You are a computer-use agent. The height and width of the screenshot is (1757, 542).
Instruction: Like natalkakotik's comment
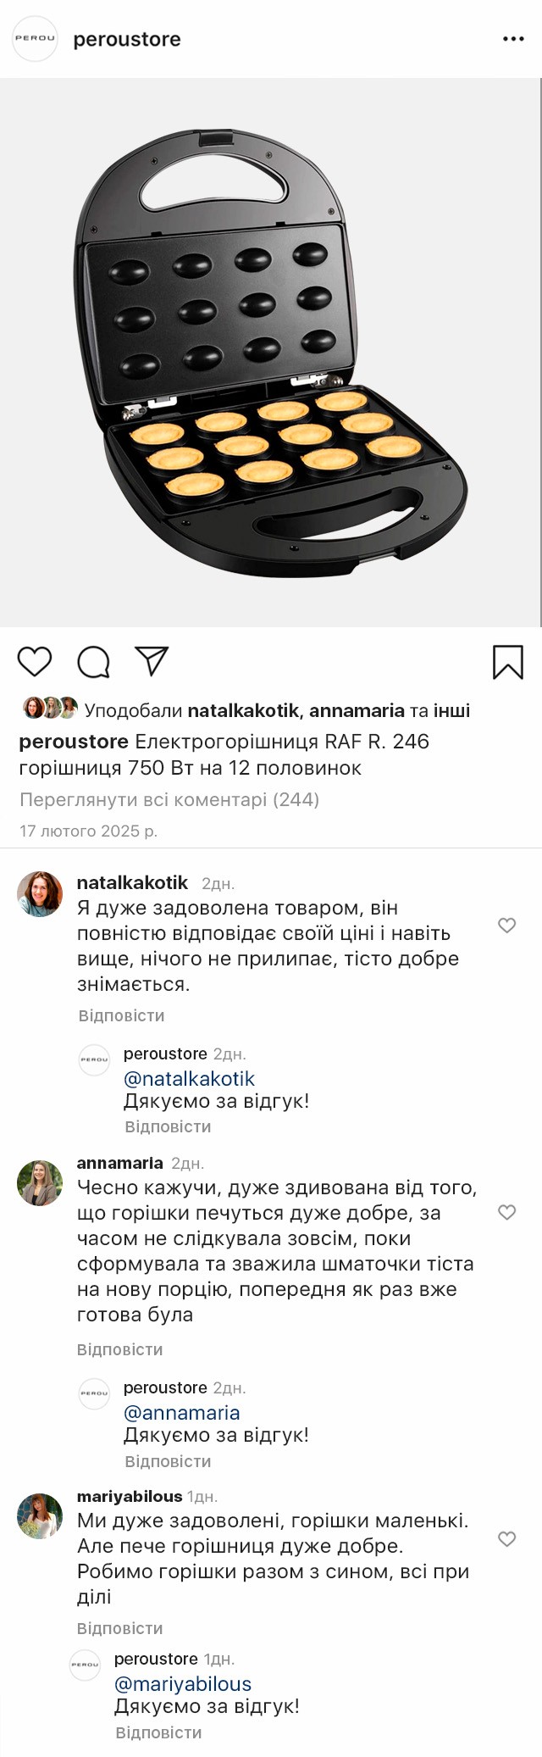(x=506, y=926)
